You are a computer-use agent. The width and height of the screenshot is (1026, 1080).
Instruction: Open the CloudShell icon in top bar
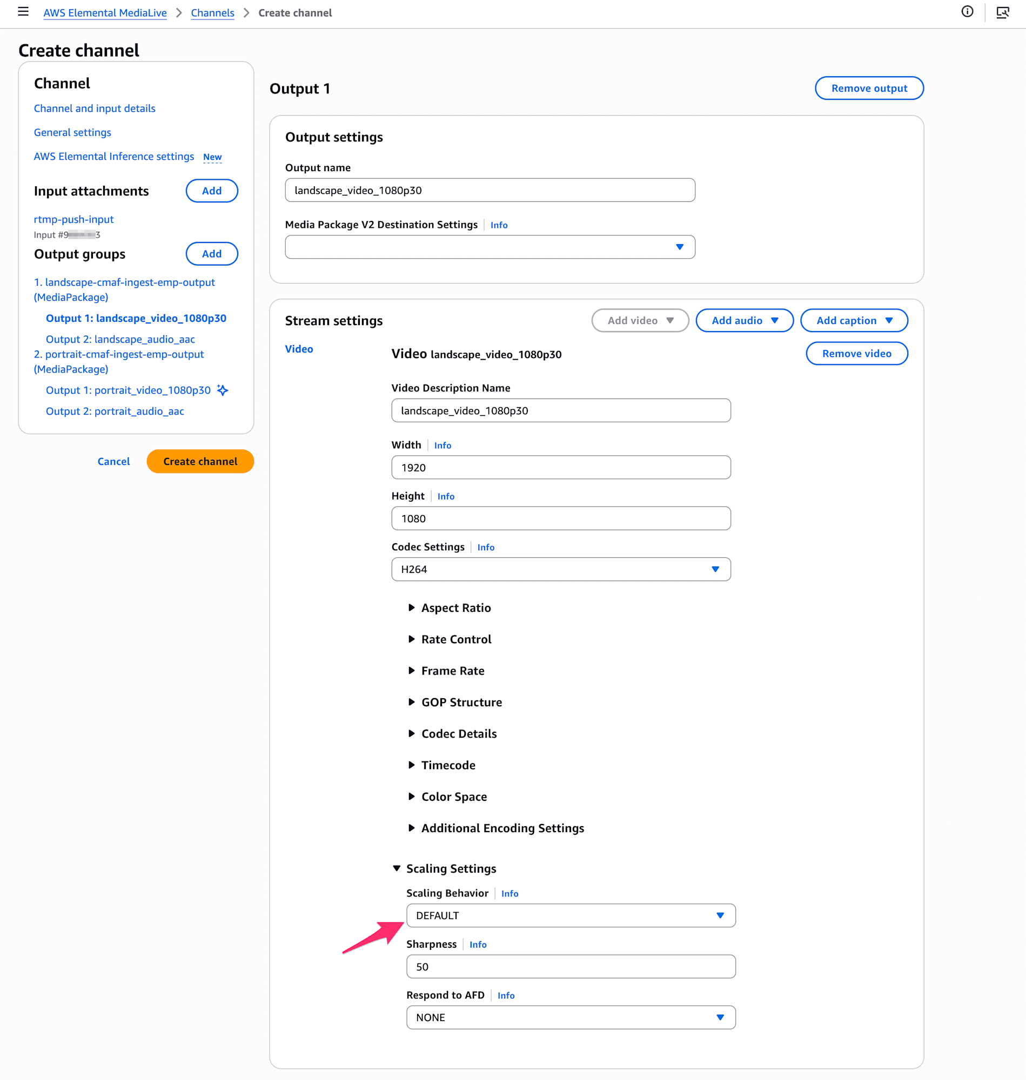(x=1002, y=12)
